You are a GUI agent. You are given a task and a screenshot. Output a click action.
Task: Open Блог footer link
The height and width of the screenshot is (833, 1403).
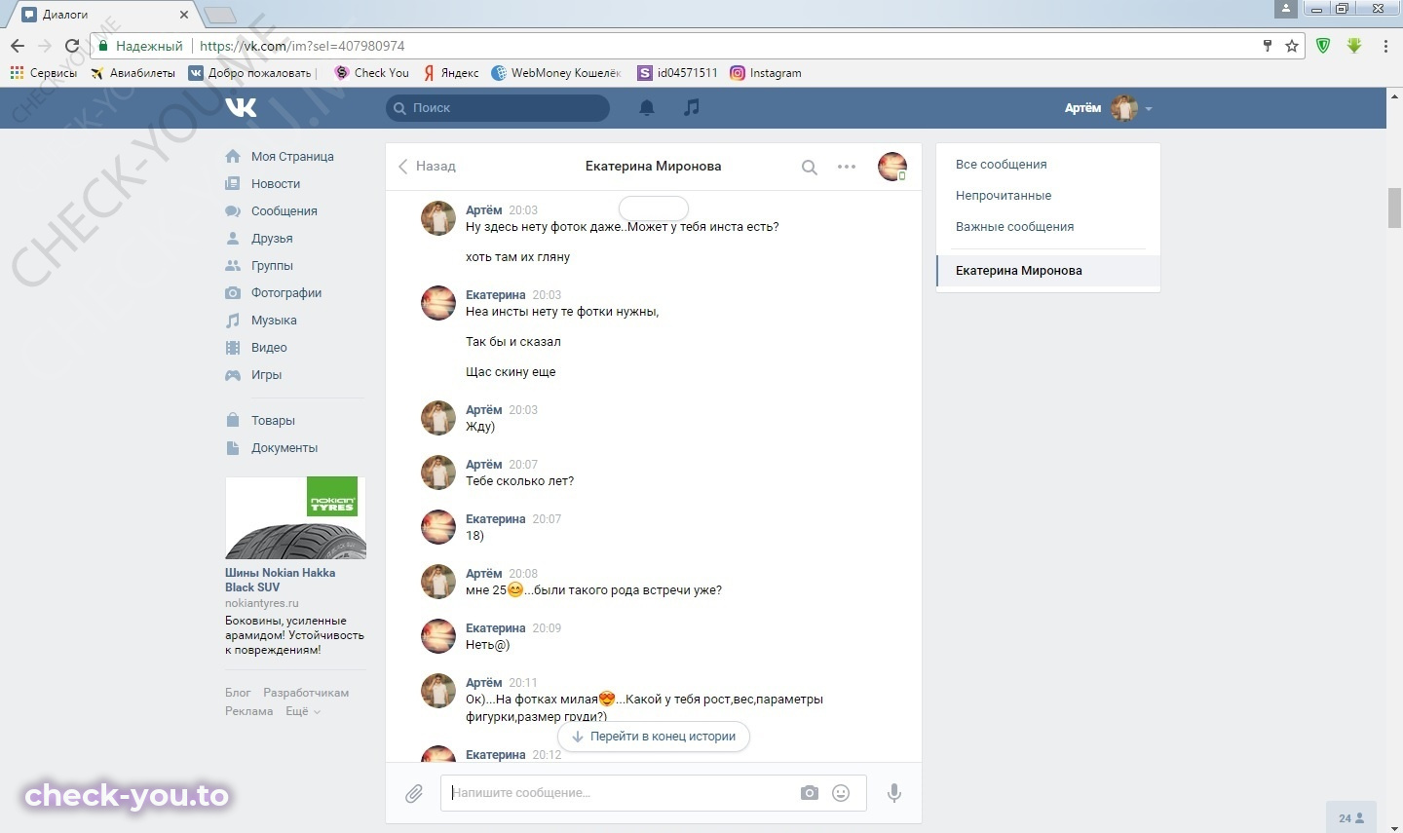(238, 693)
